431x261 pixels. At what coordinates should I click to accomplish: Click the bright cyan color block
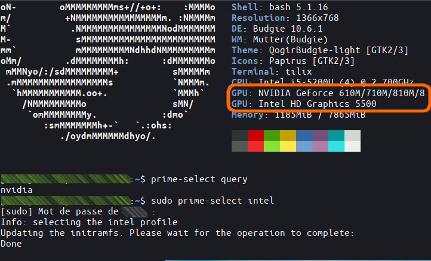(337, 146)
